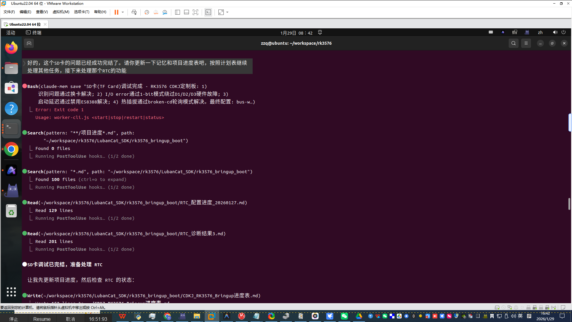
Task: Open the Ubuntu system power menu
Action: pyautogui.click(x=563, y=32)
